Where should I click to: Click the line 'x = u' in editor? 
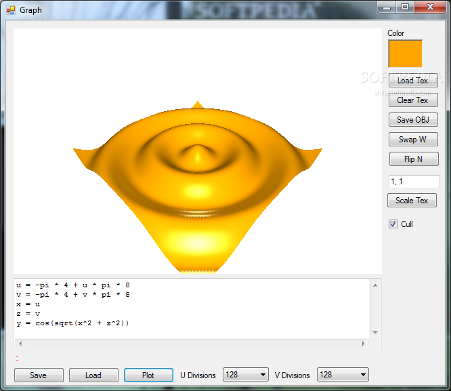coord(28,304)
